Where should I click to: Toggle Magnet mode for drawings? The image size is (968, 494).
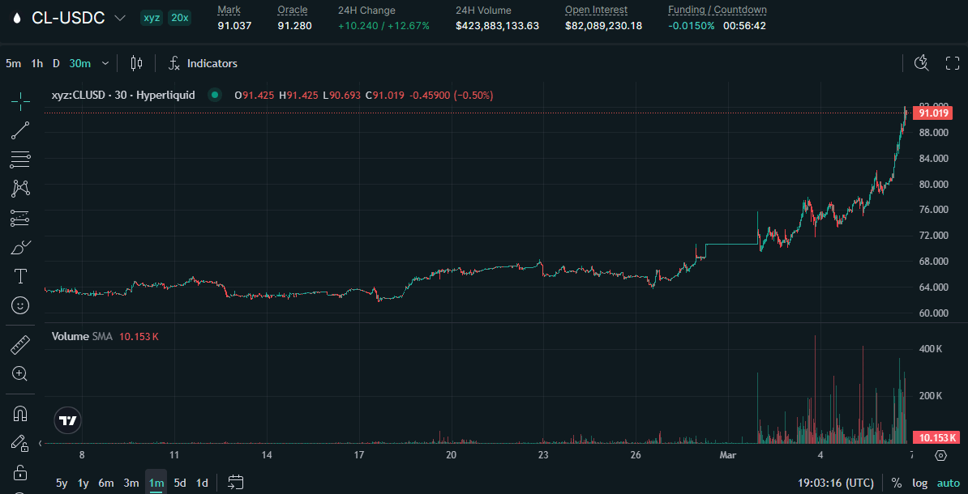click(19, 414)
